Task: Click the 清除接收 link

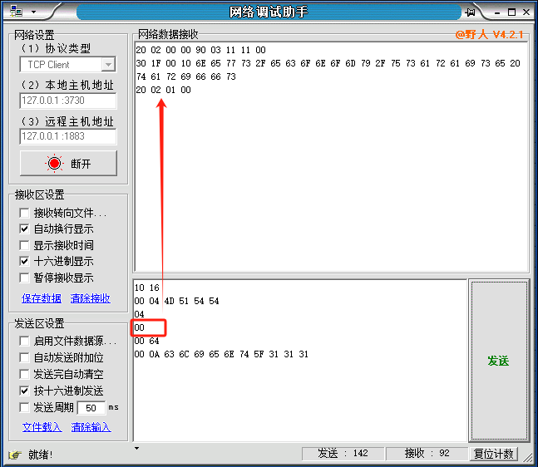Action: (x=91, y=298)
